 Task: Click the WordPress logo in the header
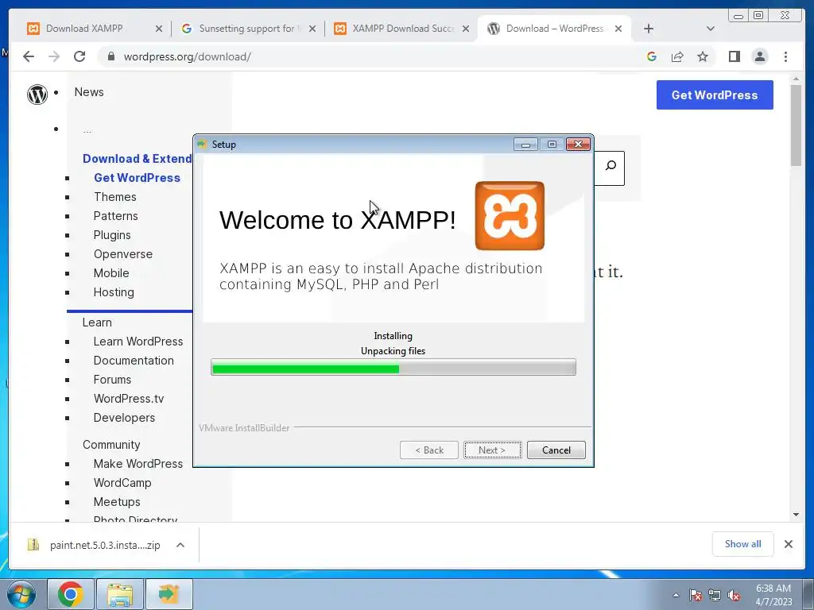click(37, 95)
